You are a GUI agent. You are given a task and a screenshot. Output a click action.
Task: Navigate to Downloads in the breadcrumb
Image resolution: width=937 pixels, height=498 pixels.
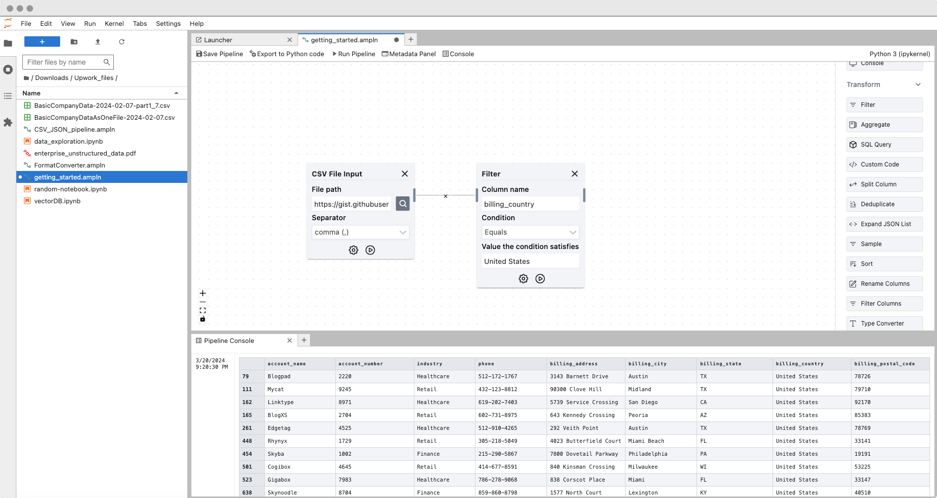tap(52, 78)
